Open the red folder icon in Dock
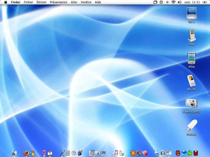The image size is (210, 157). coord(145,153)
